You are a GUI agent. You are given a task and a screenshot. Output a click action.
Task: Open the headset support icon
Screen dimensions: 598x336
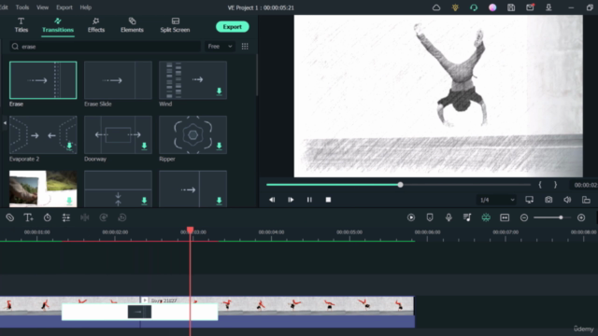pos(474,7)
